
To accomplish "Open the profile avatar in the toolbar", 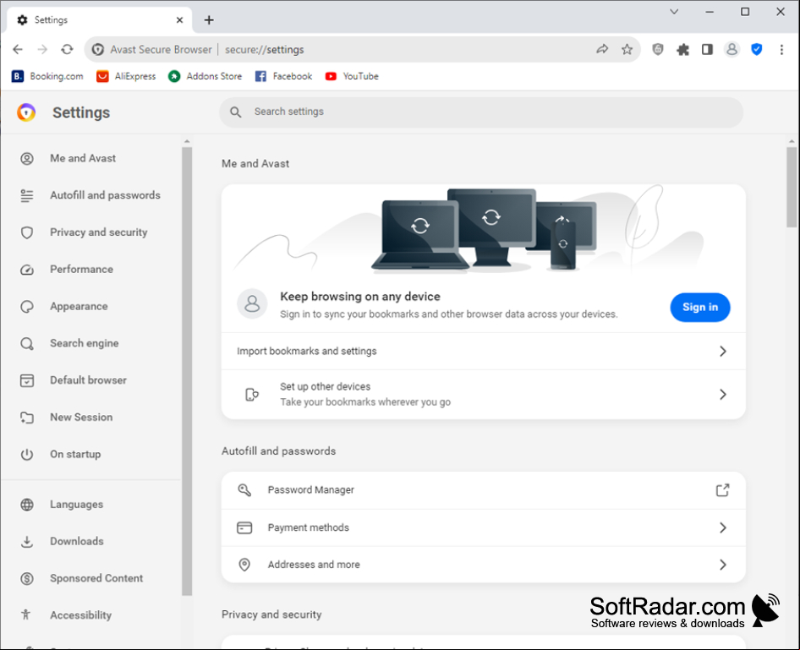I will [732, 50].
